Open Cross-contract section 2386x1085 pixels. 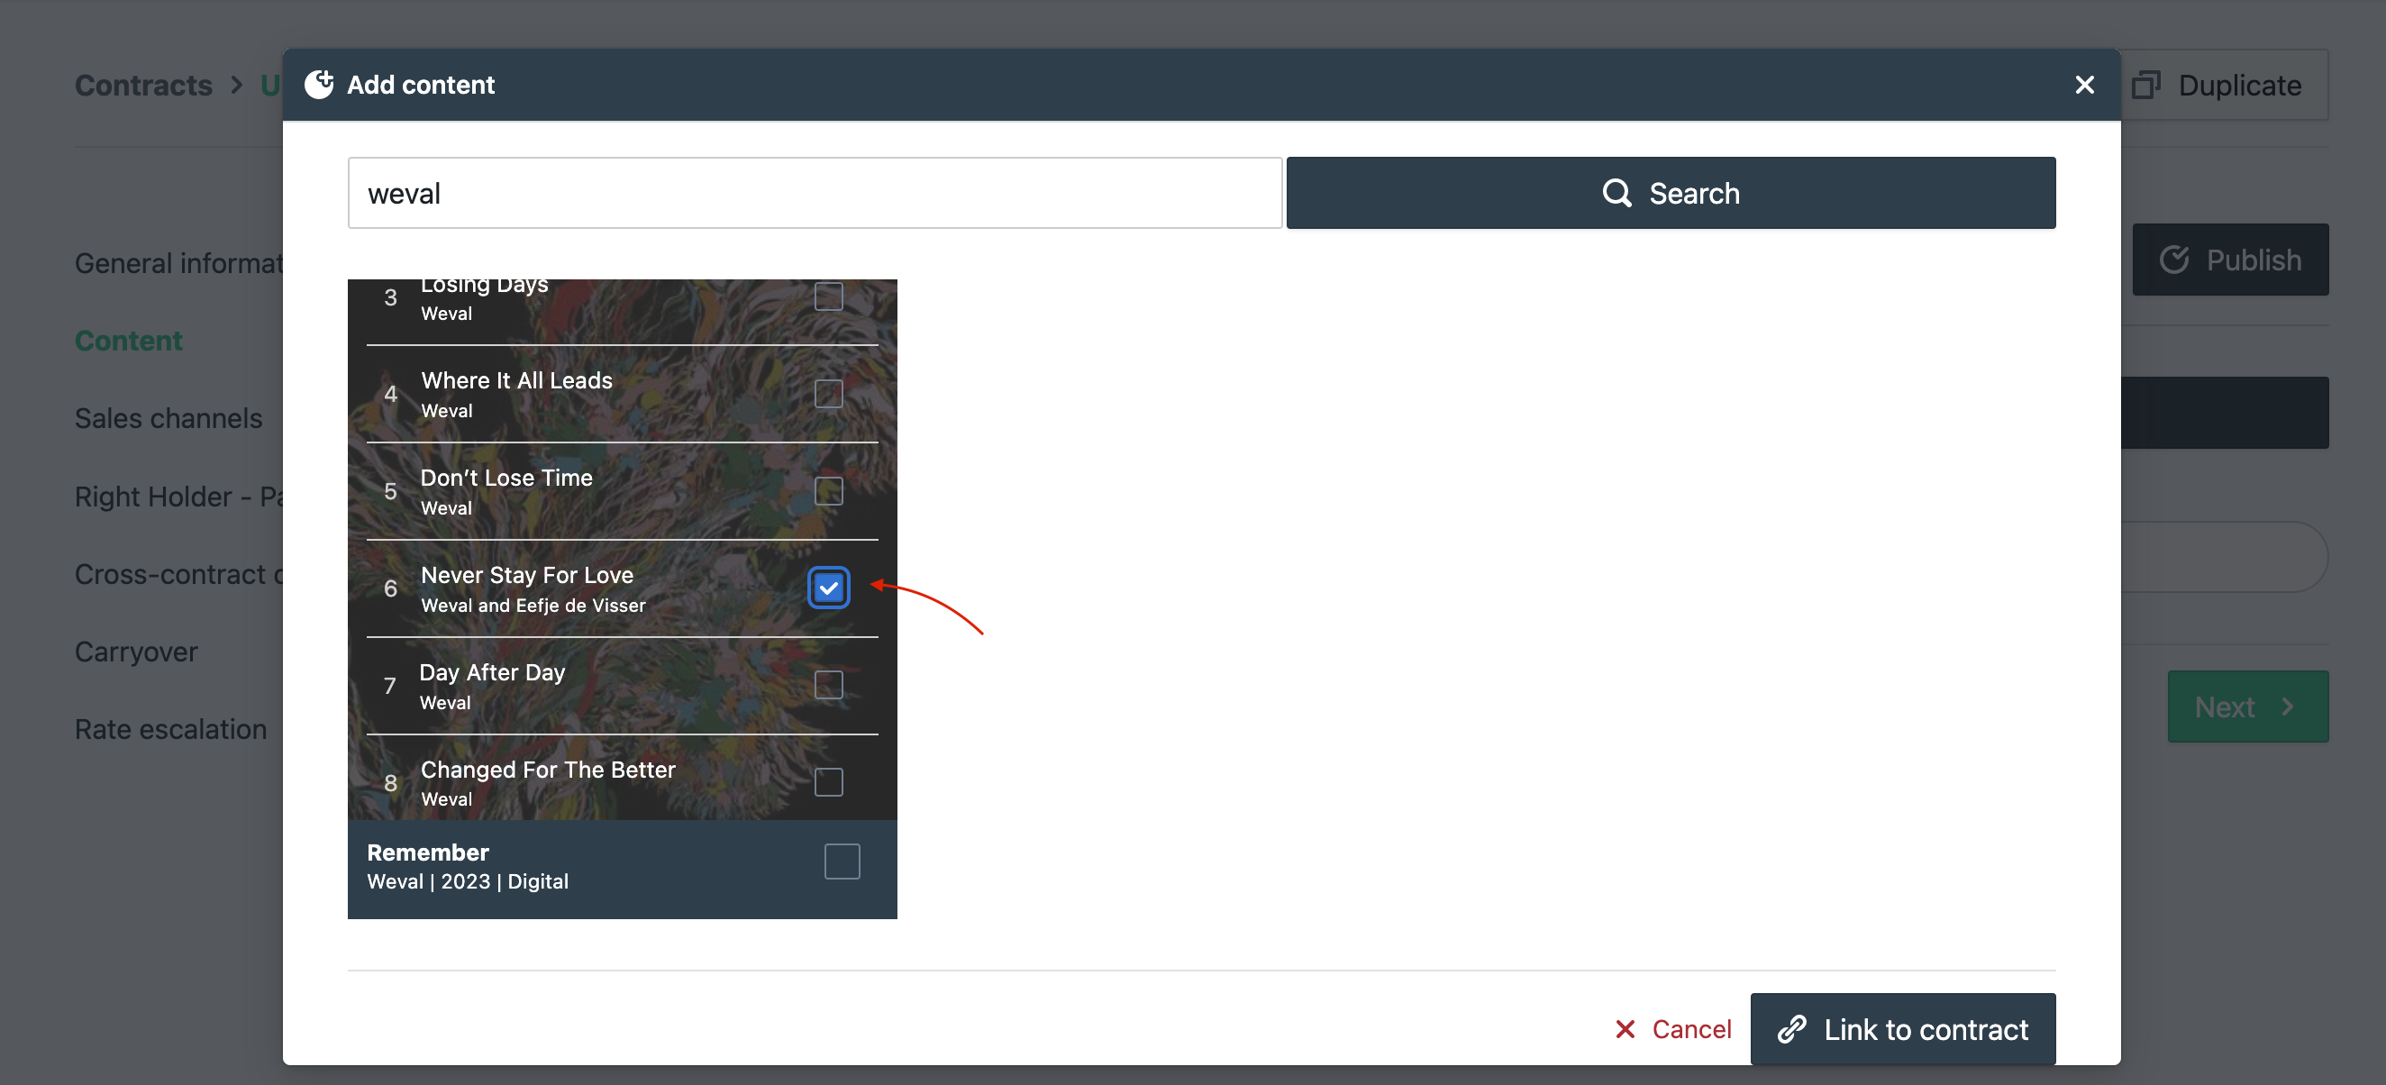tap(178, 574)
